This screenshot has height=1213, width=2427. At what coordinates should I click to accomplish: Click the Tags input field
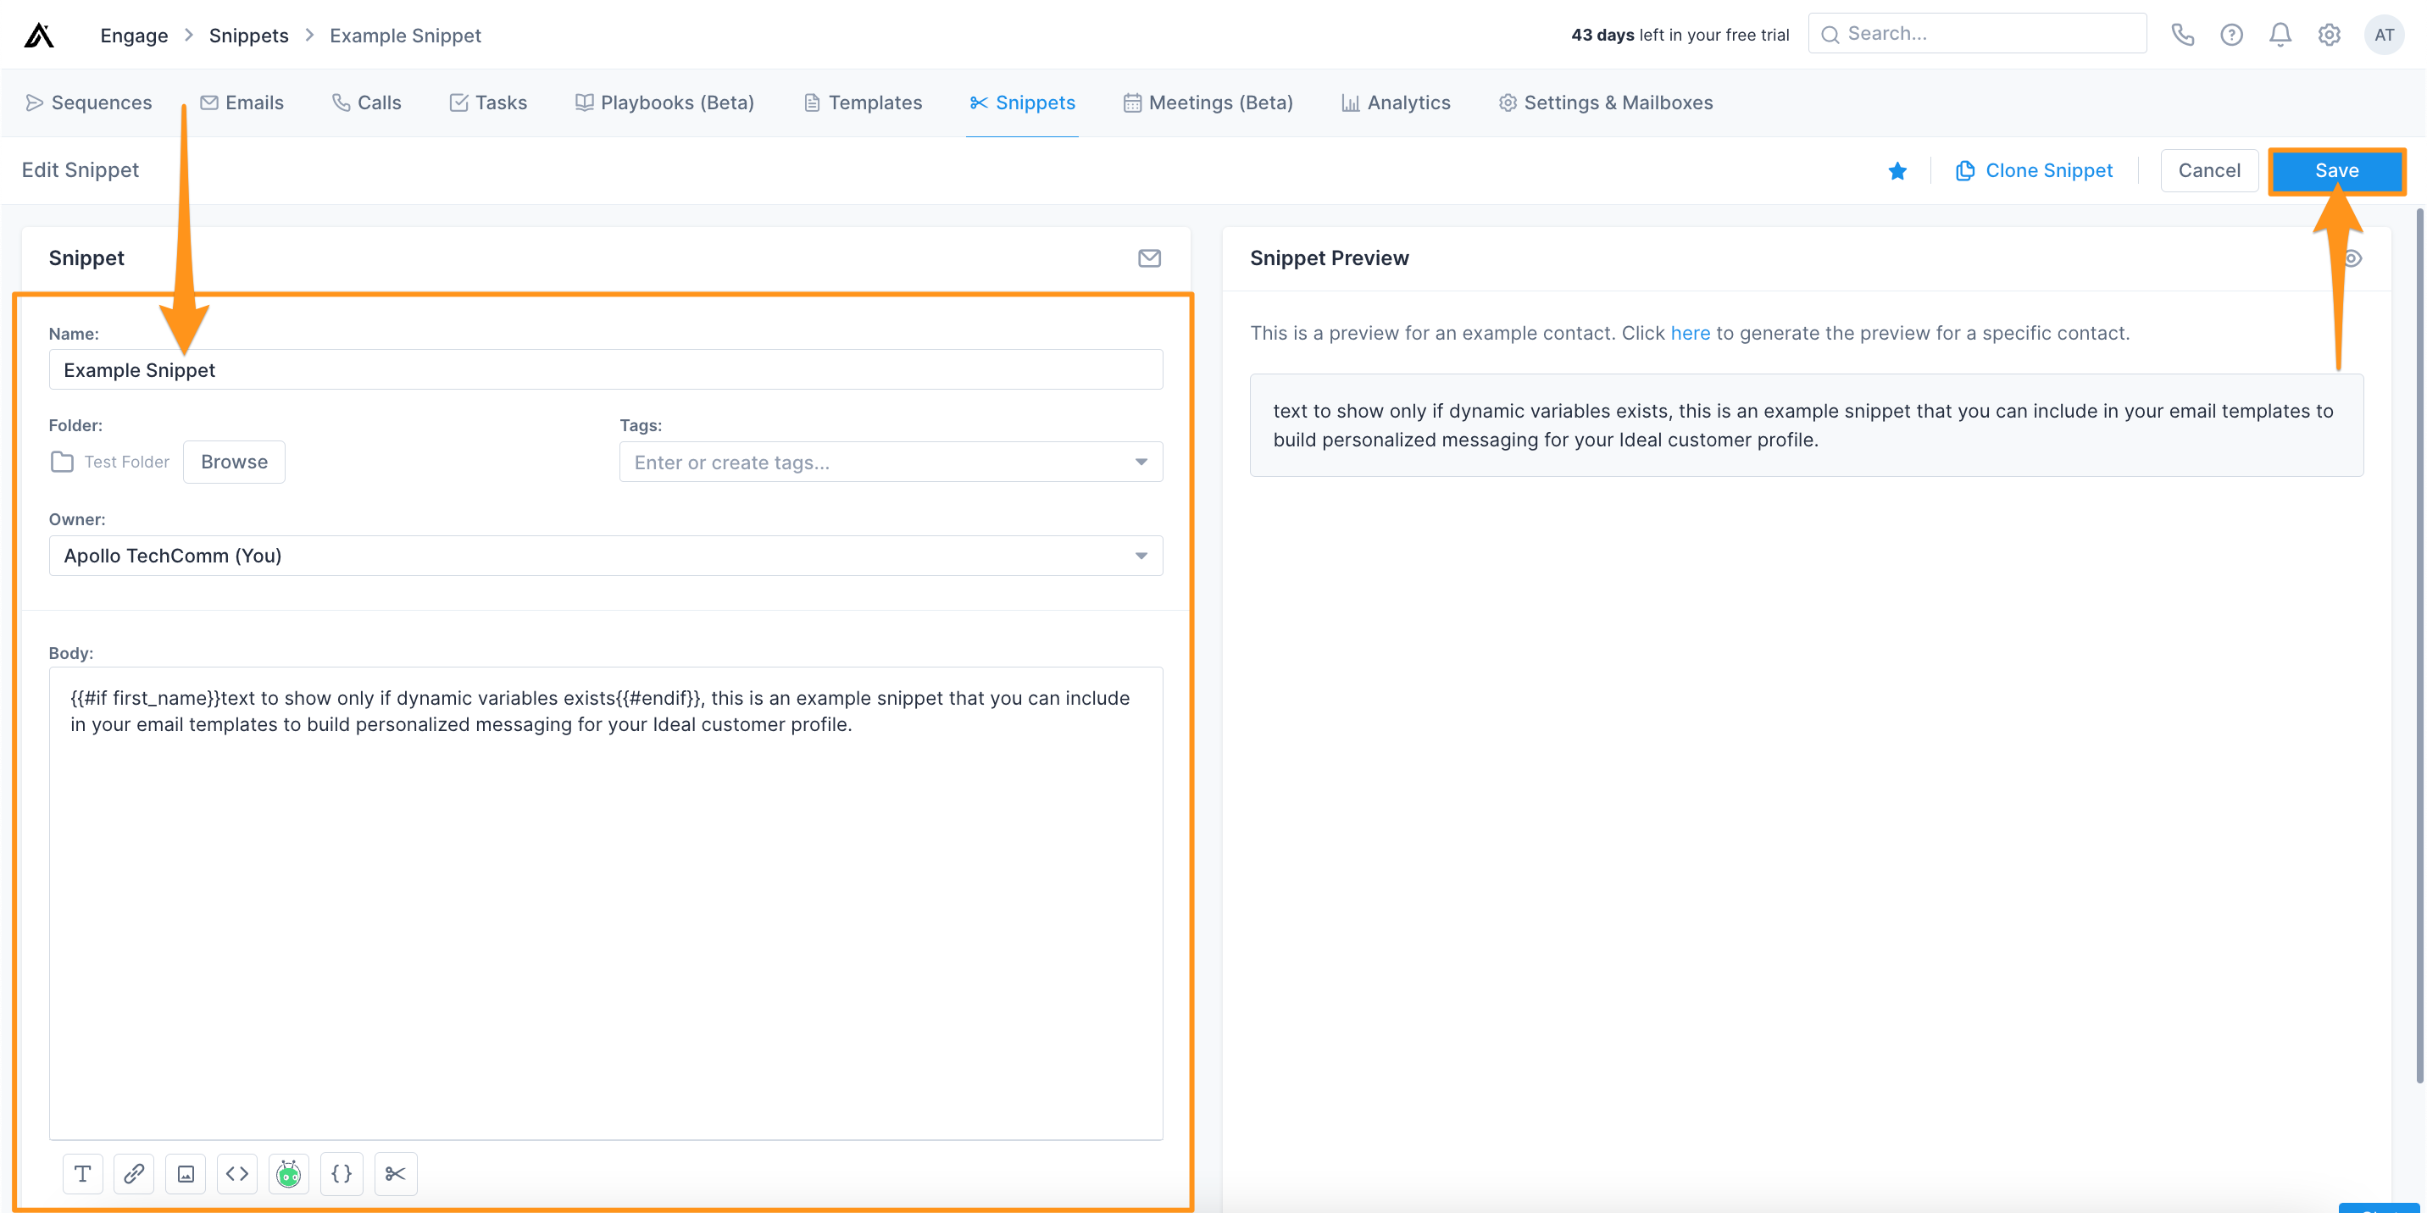click(891, 462)
